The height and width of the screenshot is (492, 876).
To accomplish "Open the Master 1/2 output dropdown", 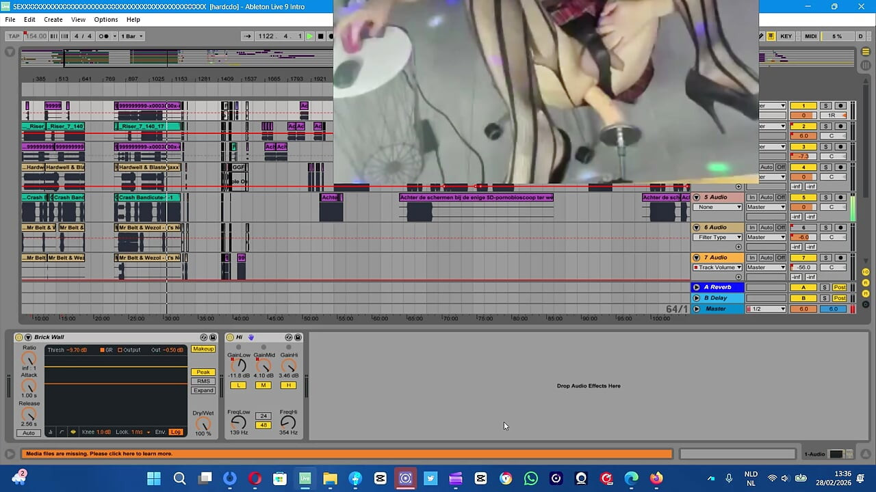I will (x=766, y=309).
